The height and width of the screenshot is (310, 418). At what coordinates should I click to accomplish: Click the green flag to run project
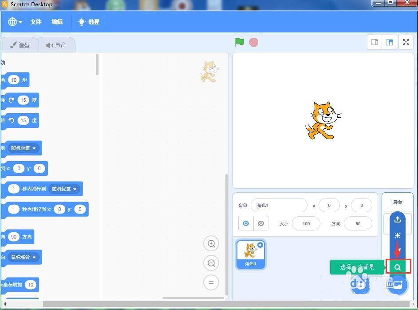point(239,42)
